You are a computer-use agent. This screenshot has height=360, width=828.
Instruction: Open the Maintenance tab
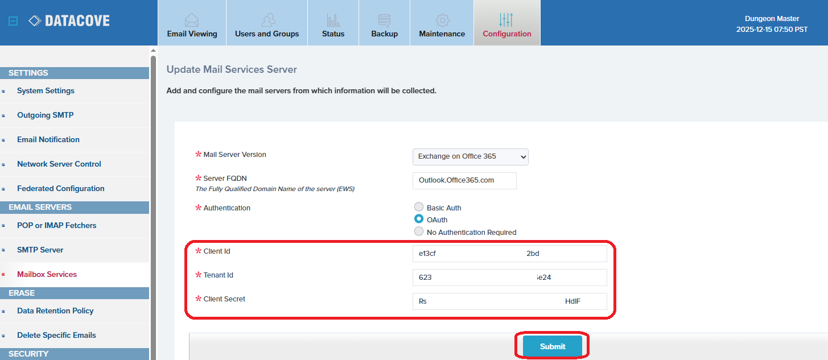click(x=442, y=23)
